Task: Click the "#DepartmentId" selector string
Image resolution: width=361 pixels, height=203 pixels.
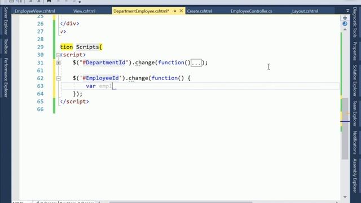Action: click(104, 63)
